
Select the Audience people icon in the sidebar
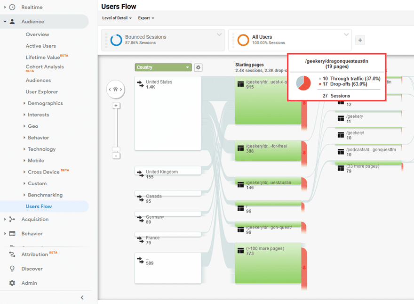(13, 21)
